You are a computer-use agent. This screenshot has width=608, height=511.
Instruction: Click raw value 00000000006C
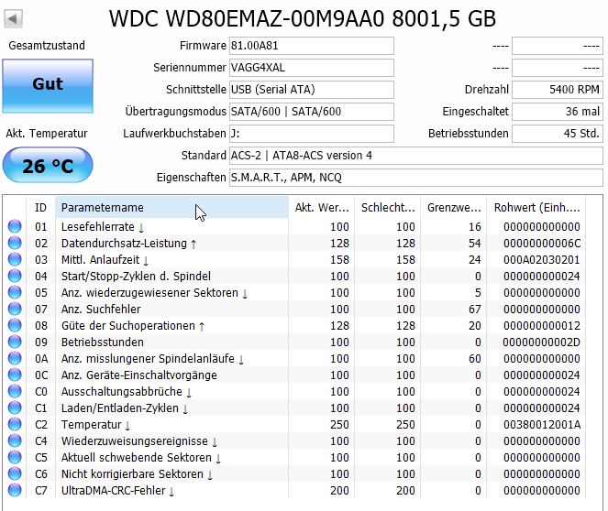[x=542, y=243]
